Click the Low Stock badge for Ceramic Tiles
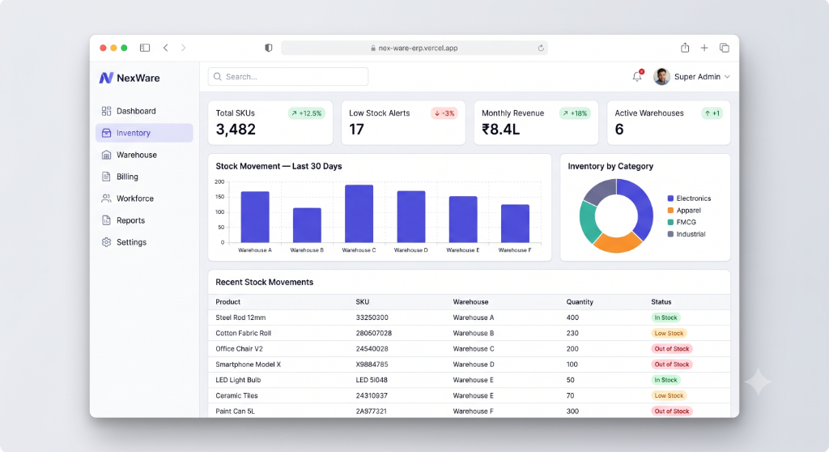829x452 pixels. click(x=669, y=395)
